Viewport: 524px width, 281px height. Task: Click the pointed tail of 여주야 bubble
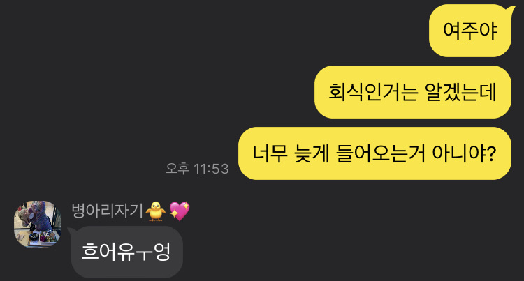[511, 10]
